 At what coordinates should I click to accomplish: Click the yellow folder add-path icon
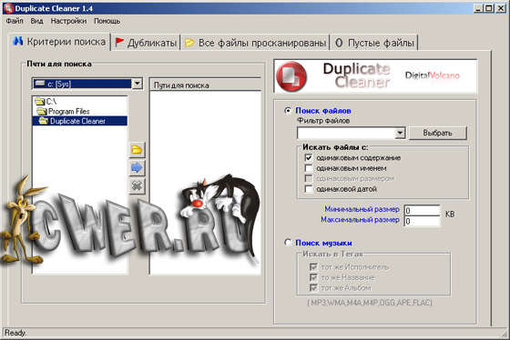pos(137,150)
